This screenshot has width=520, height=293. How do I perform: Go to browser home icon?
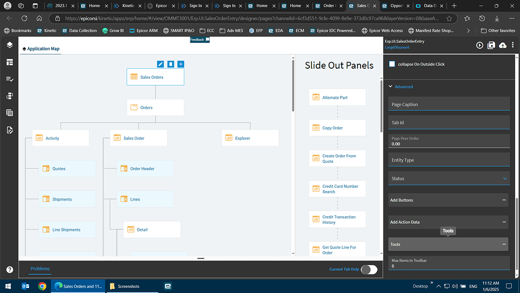point(39,18)
